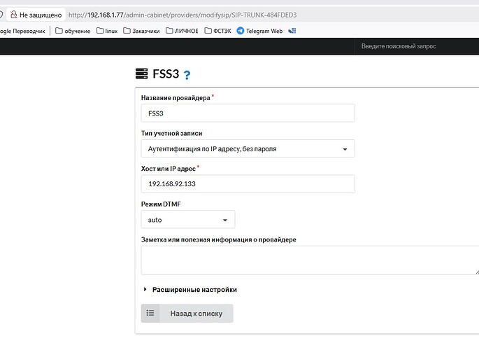The width and height of the screenshot is (479, 350).
Task: Click the Тип учетной записи label
Action: tap(171, 134)
